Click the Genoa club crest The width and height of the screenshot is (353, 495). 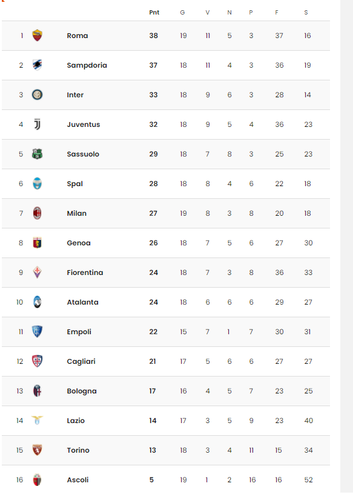37,243
